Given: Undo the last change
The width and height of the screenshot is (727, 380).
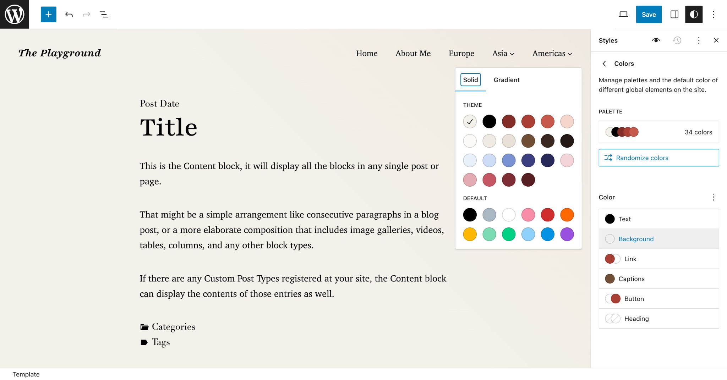Looking at the screenshot, I should (x=69, y=15).
